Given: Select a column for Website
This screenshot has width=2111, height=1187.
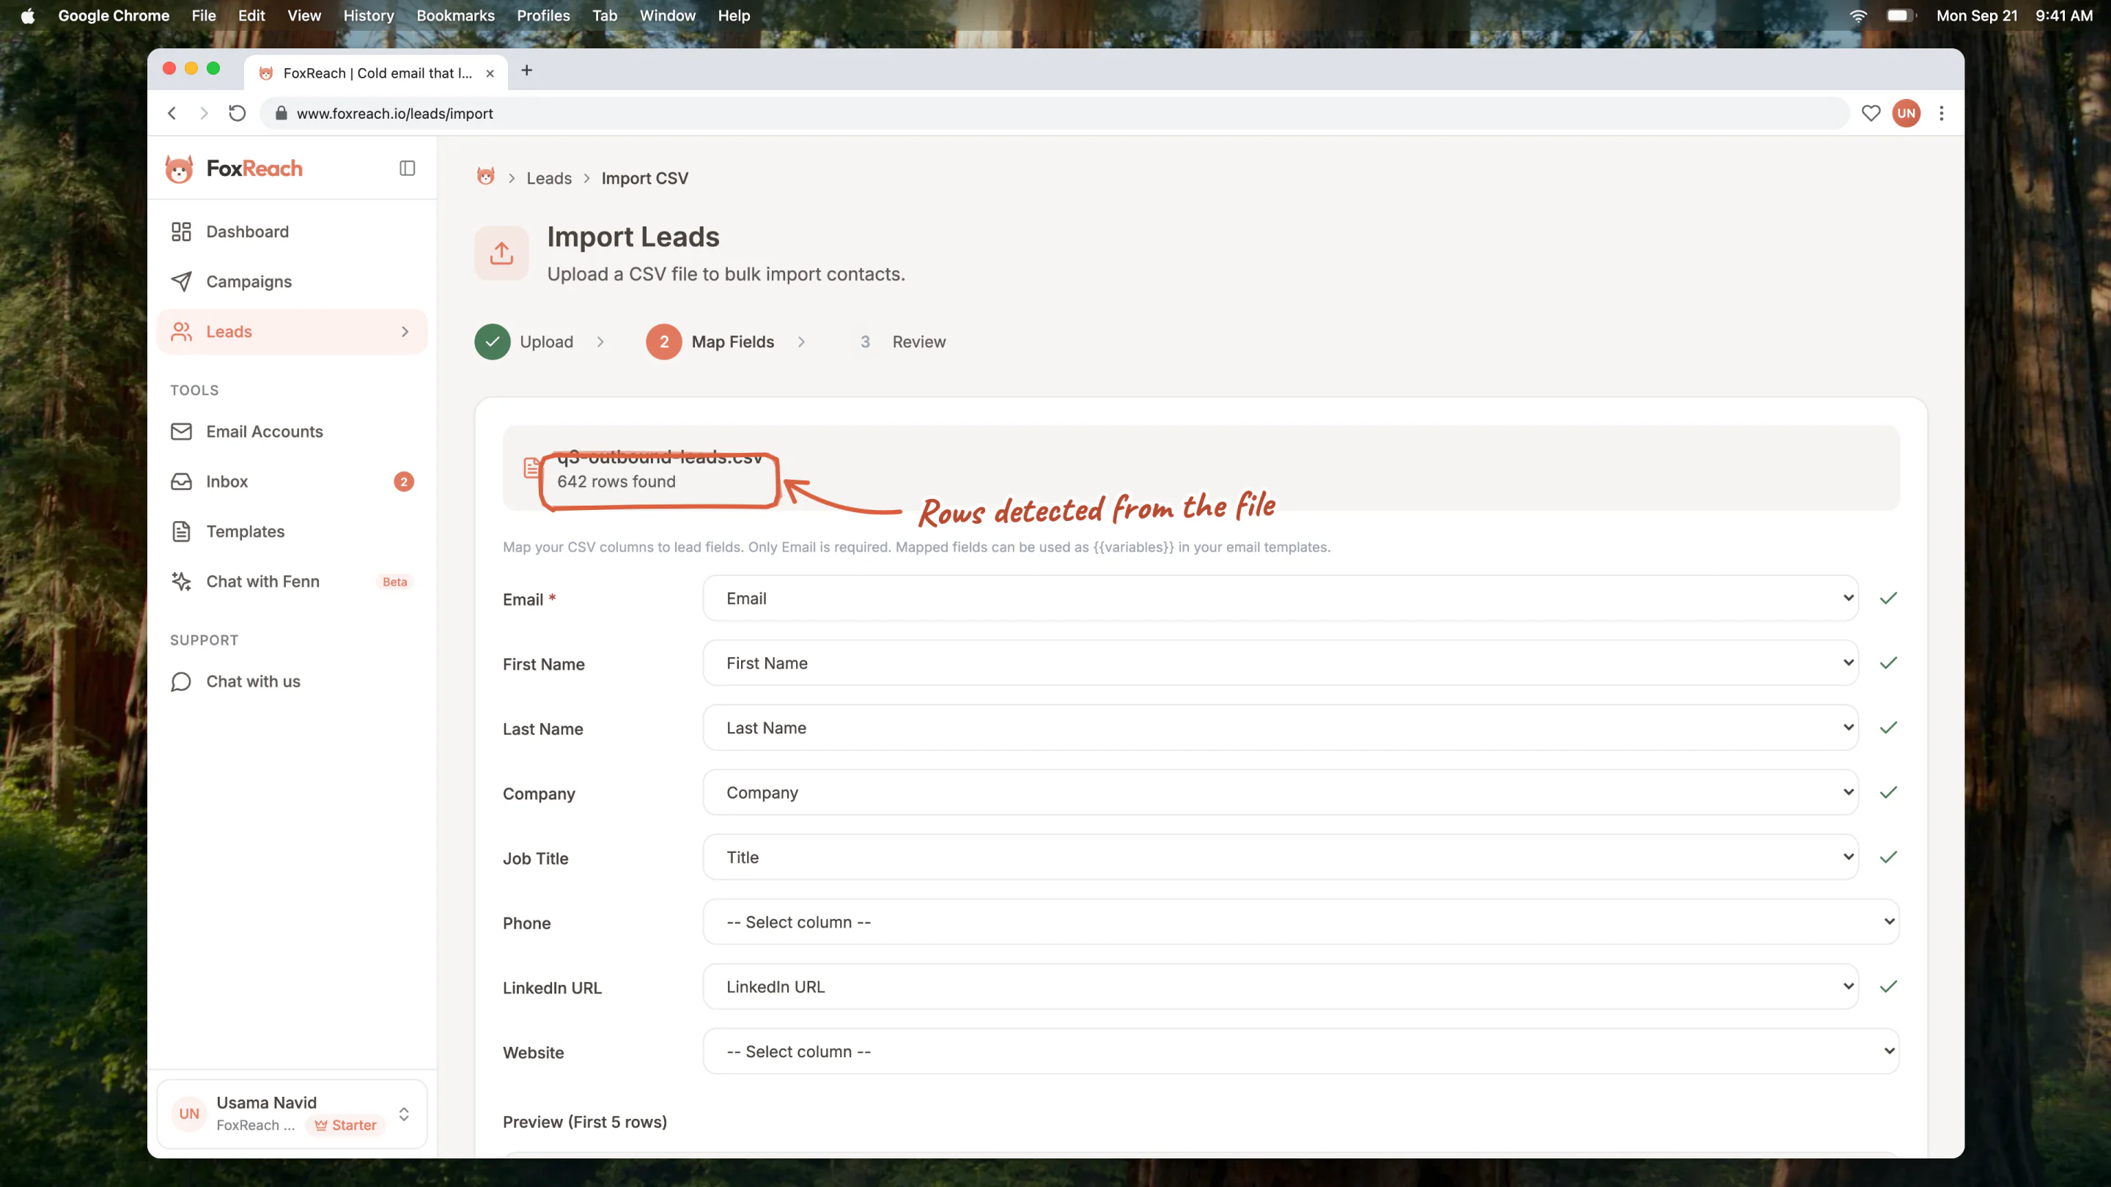Looking at the screenshot, I should click(1300, 1051).
